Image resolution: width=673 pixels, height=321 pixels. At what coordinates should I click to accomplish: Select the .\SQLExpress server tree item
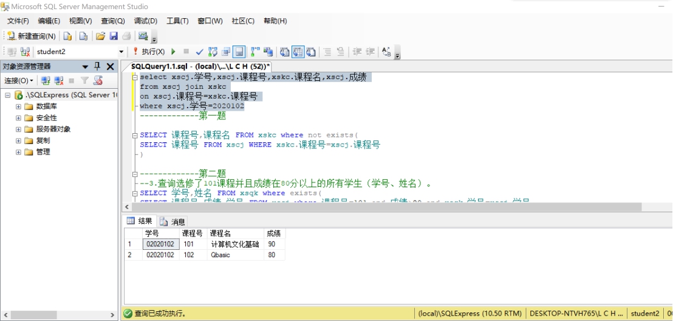[70, 95]
